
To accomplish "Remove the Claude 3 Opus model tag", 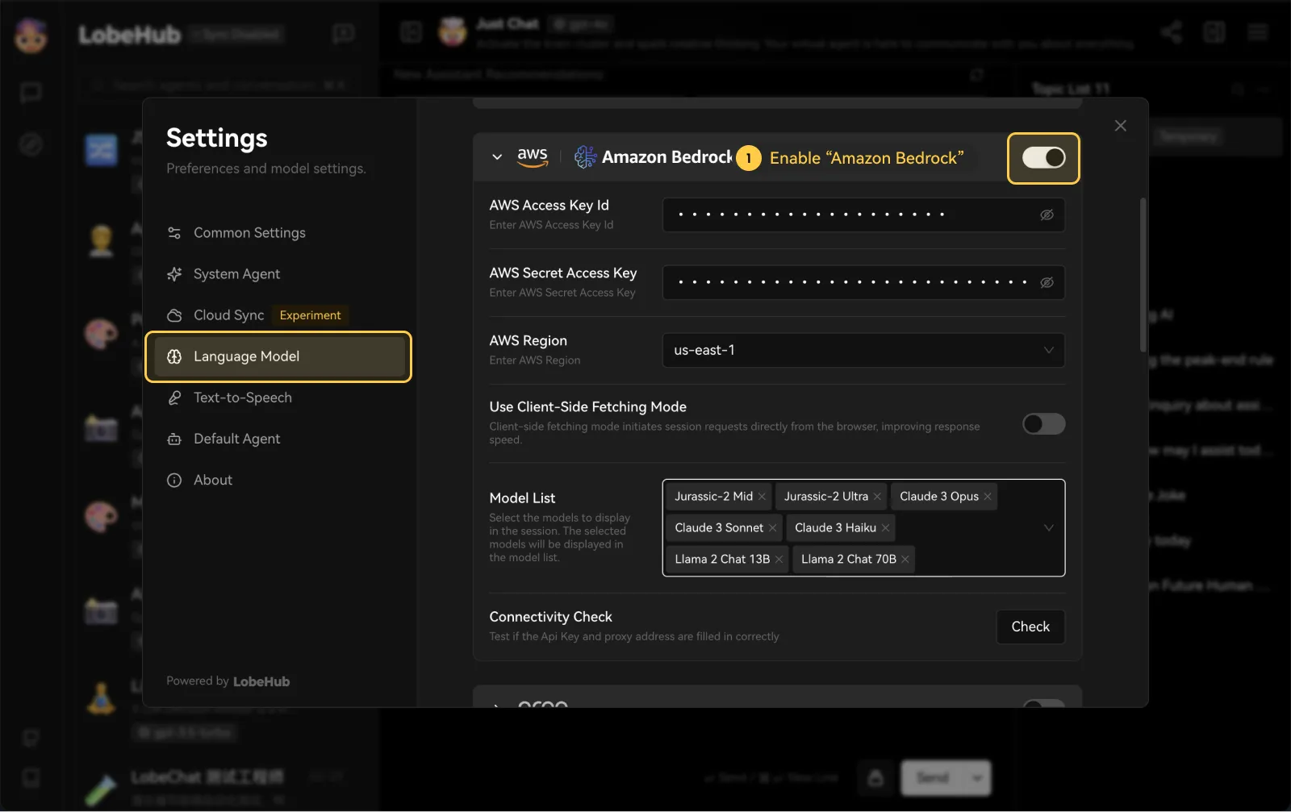I will pyautogui.click(x=988, y=496).
